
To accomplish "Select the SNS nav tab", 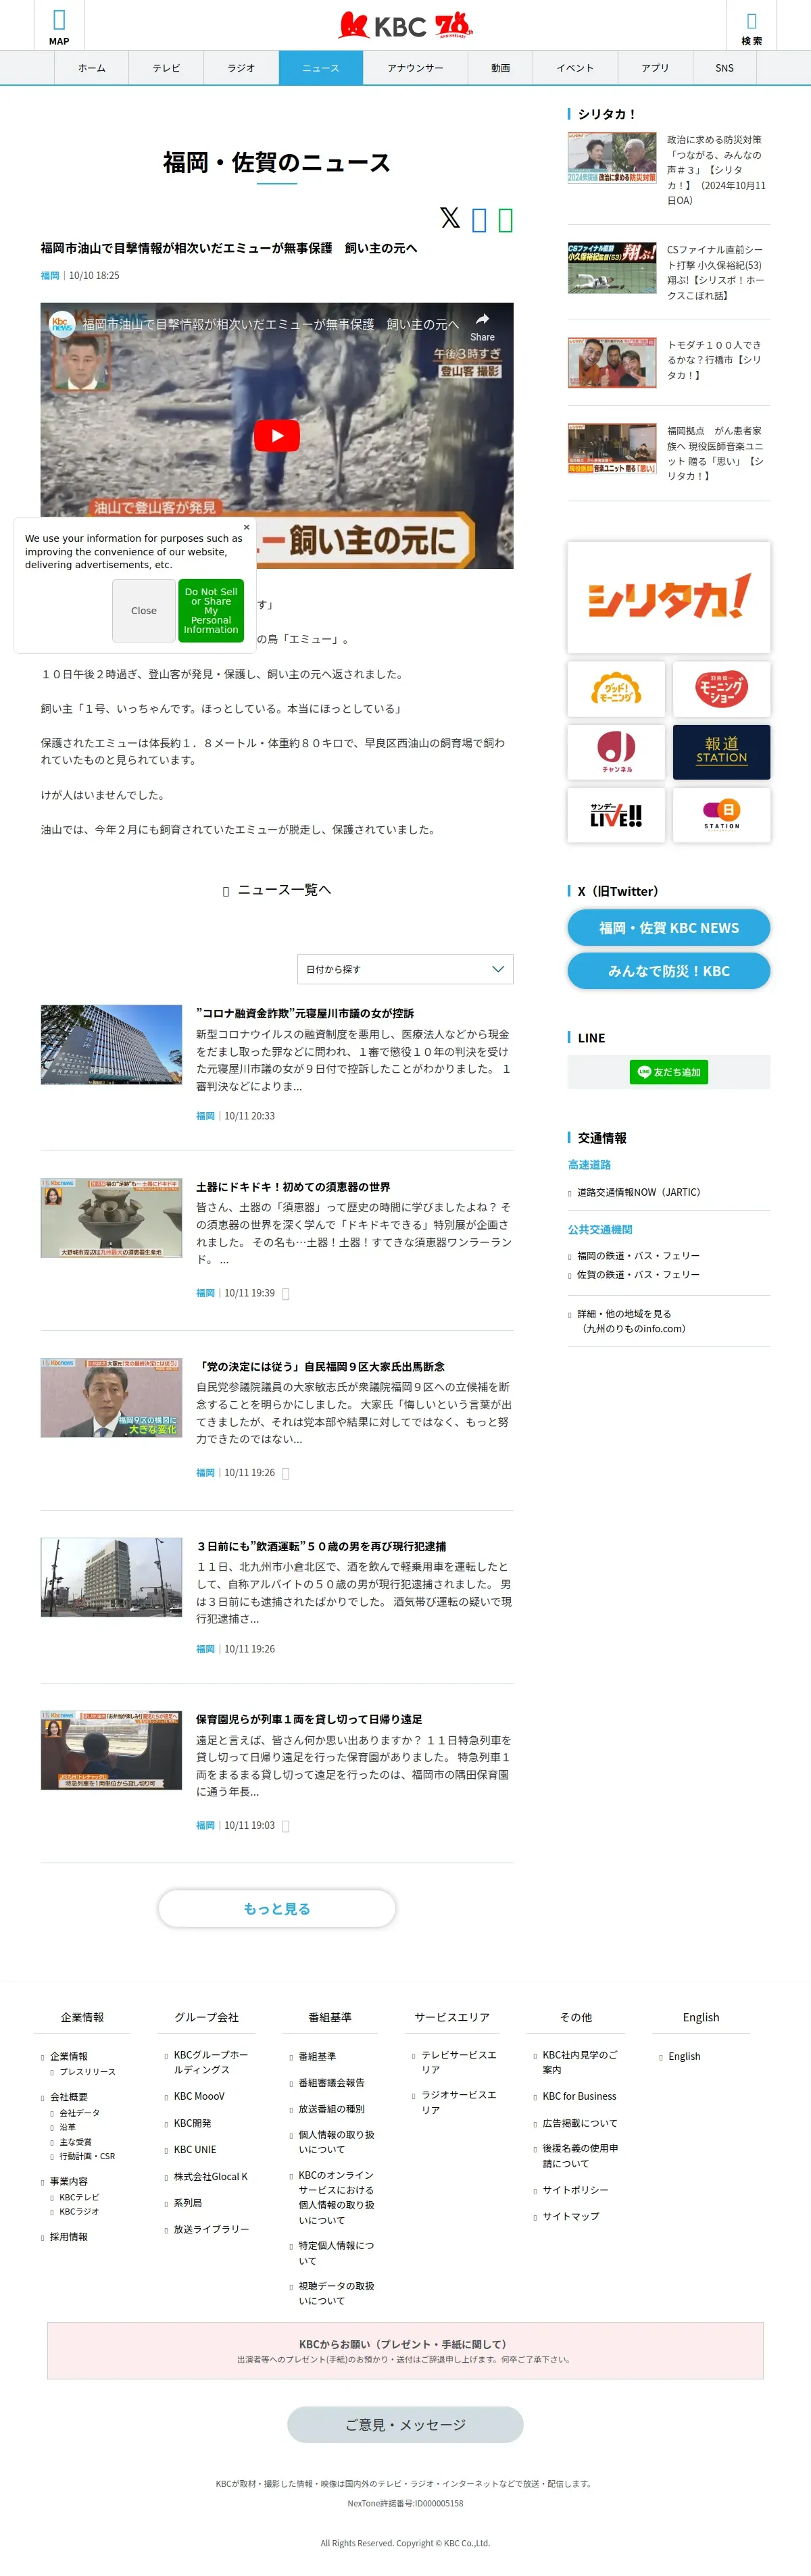I will click(x=724, y=68).
